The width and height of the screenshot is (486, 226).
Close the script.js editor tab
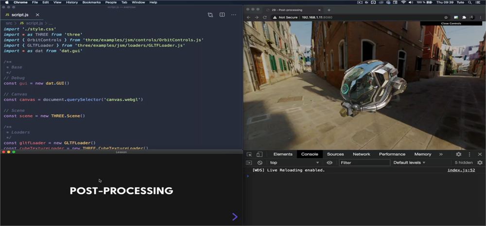(x=37, y=15)
